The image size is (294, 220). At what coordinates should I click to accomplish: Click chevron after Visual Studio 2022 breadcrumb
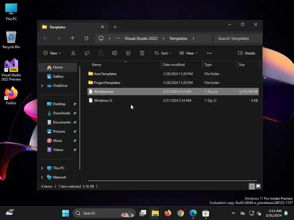163,38
